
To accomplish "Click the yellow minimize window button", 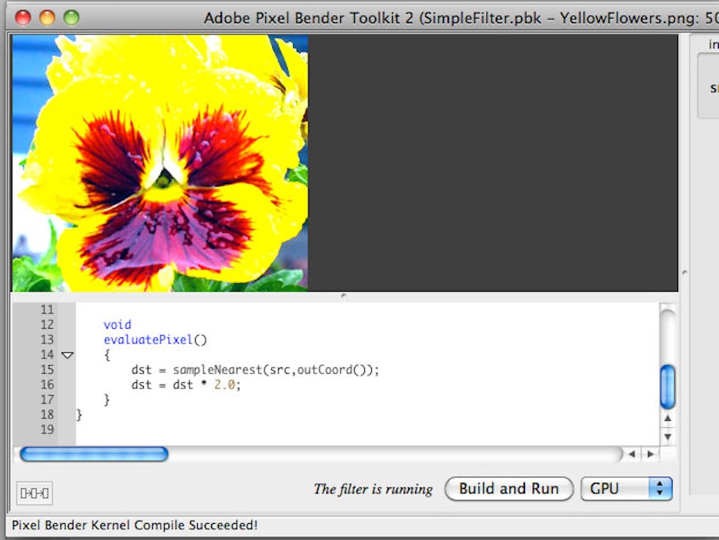I will click(x=47, y=17).
